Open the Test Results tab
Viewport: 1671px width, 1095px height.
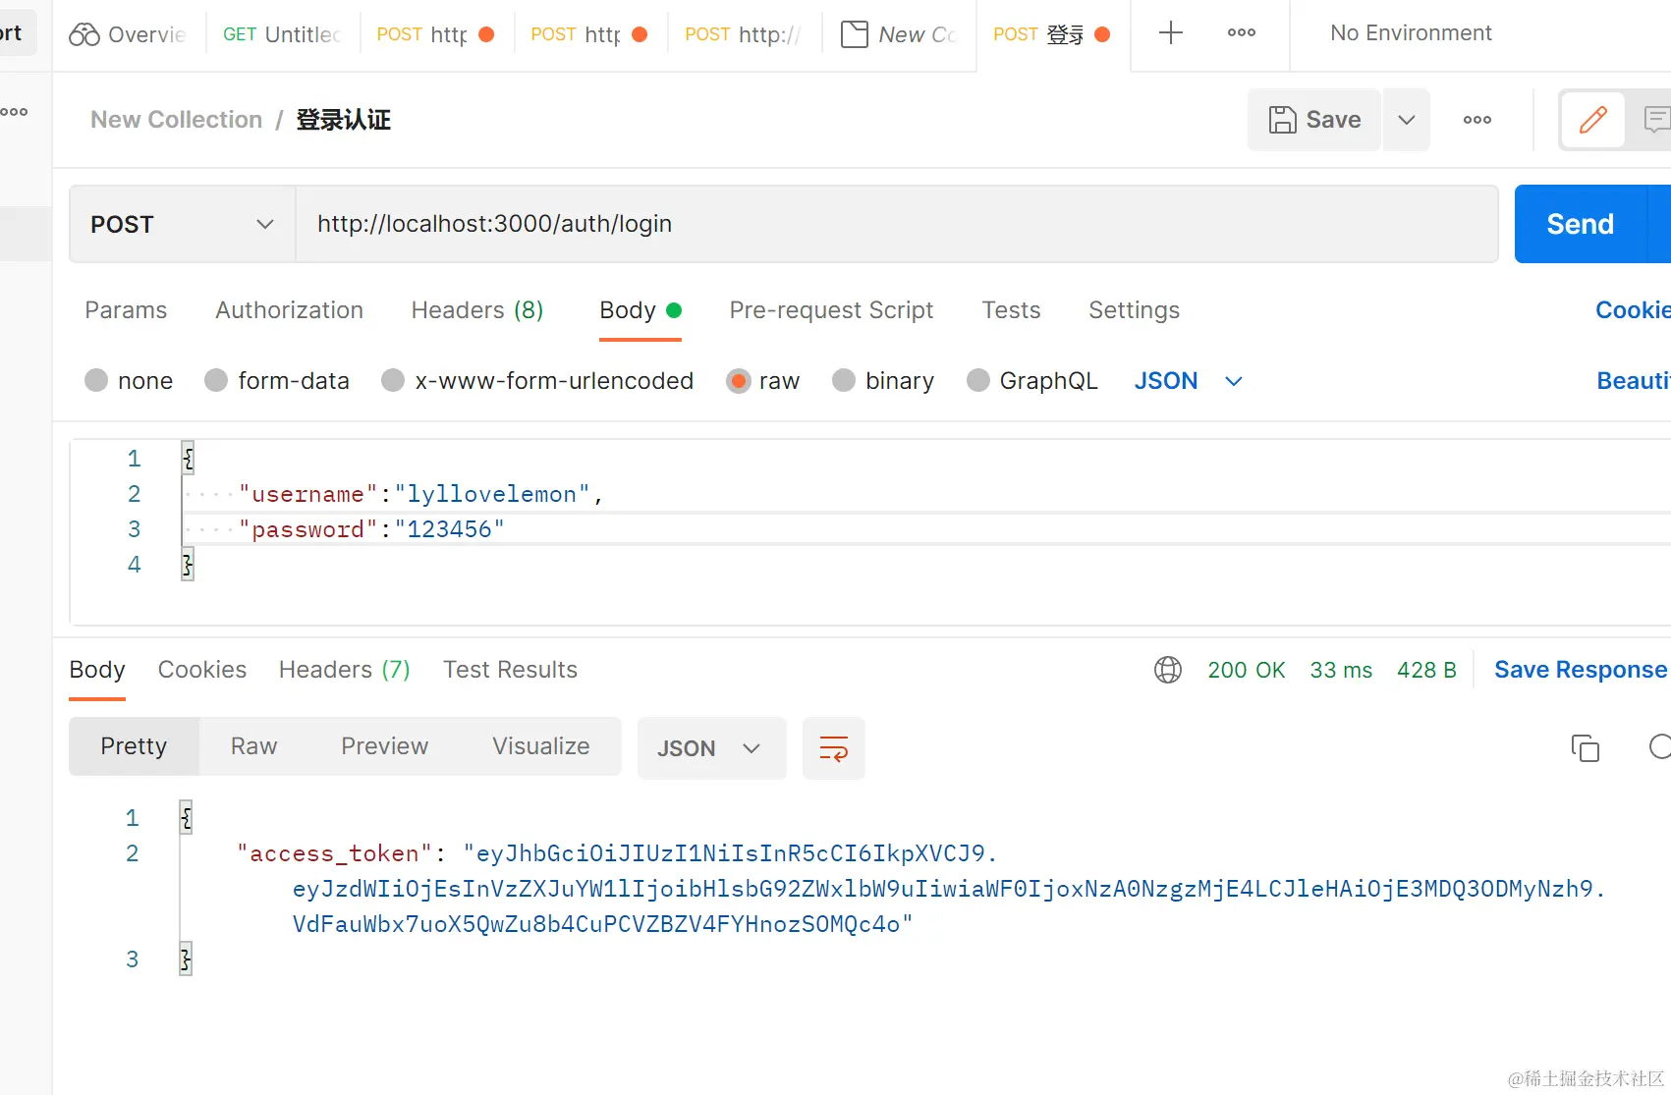click(510, 670)
